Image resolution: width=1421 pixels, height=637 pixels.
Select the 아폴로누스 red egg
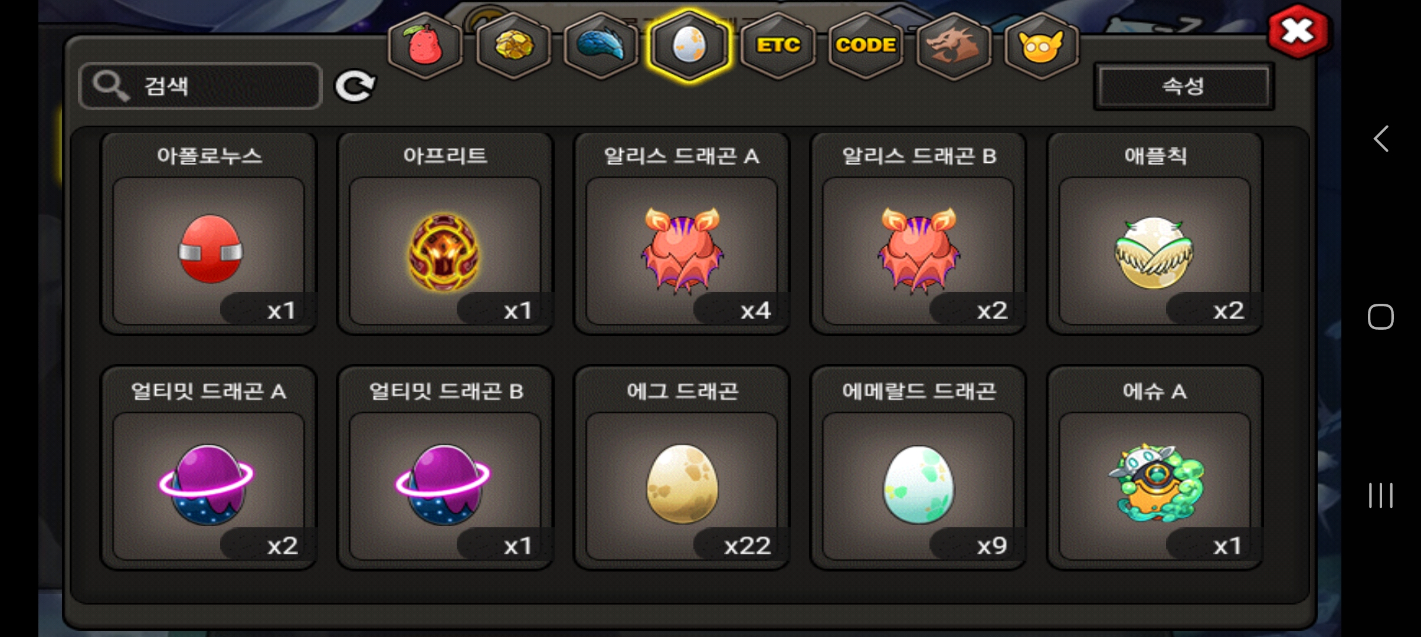point(209,234)
